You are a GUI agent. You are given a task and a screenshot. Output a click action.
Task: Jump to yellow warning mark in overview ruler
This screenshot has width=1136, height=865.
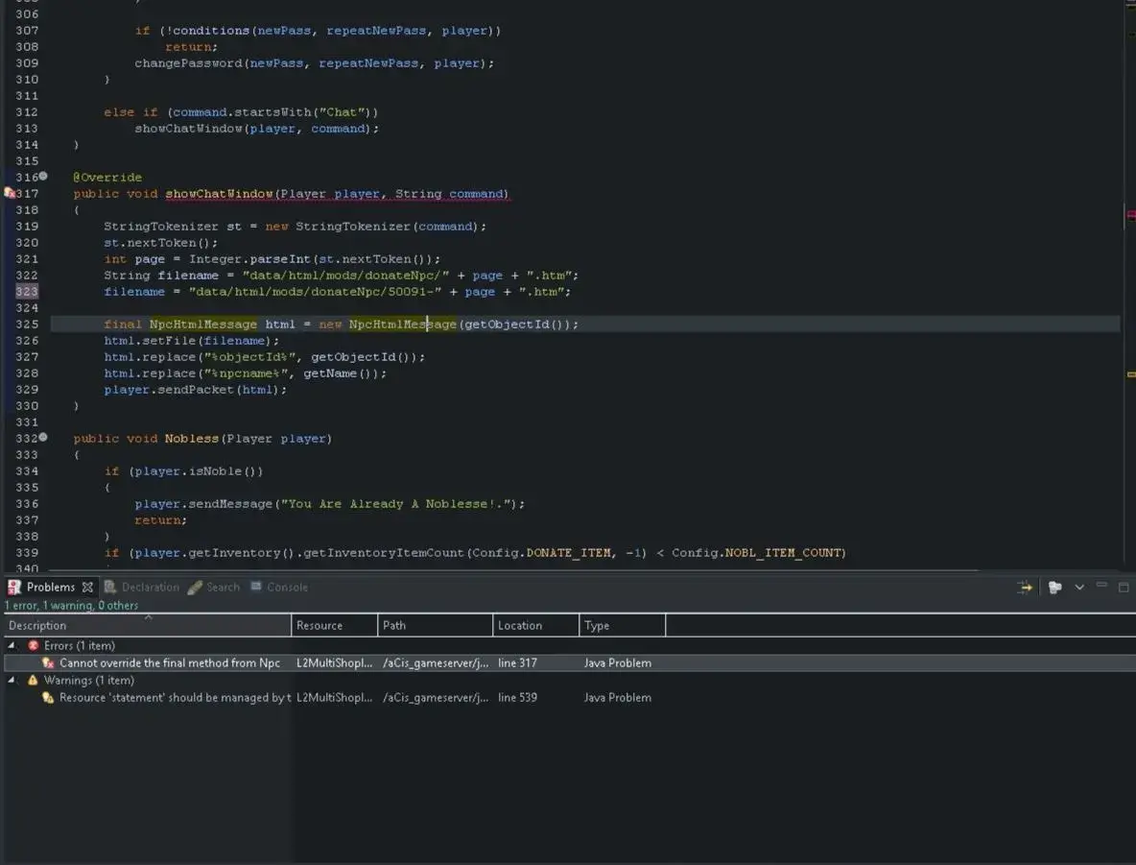[1131, 374]
